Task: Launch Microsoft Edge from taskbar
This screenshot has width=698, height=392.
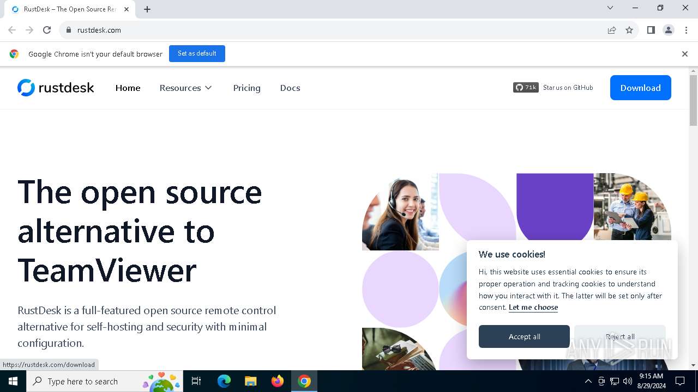Action: tap(224, 381)
